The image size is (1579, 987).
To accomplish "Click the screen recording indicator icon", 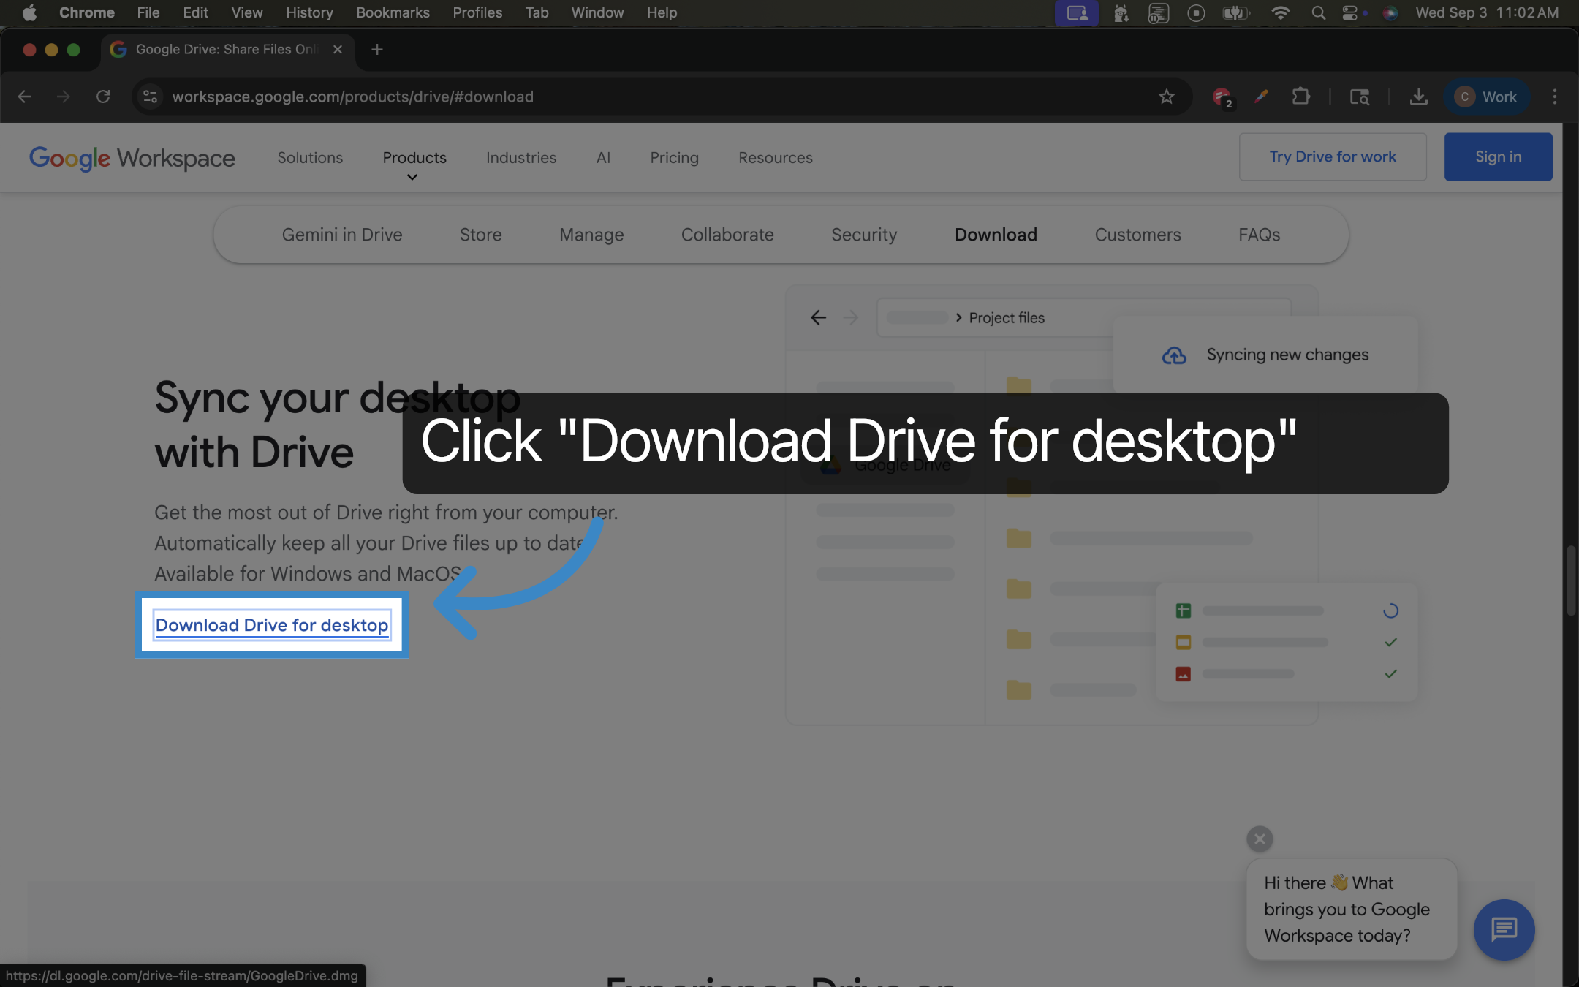I will point(1196,12).
